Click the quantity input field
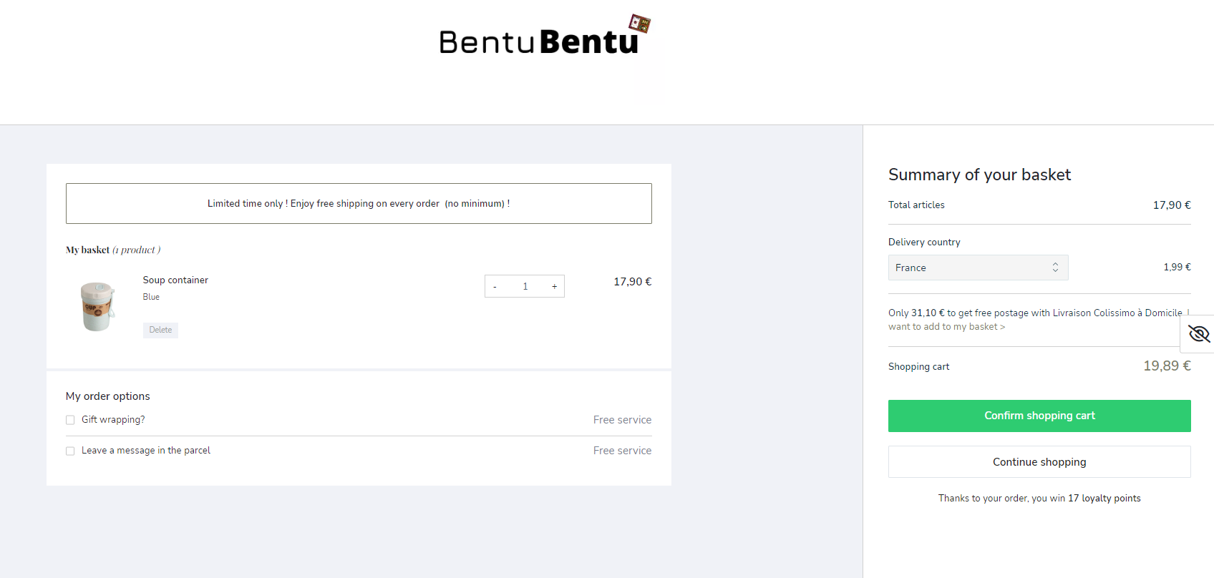Image resolution: width=1214 pixels, height=578 pixels. coord(525,286)
